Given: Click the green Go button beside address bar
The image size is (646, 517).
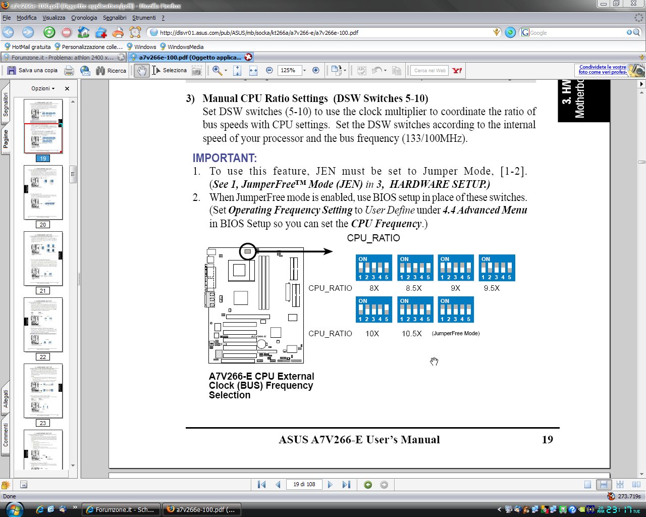Looking at the screenshot, I should click(510, 32).
